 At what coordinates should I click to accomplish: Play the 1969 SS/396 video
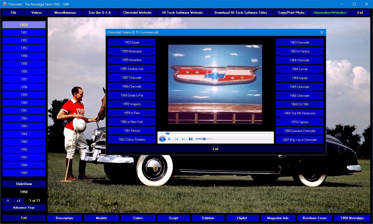[x=300, y=104]
